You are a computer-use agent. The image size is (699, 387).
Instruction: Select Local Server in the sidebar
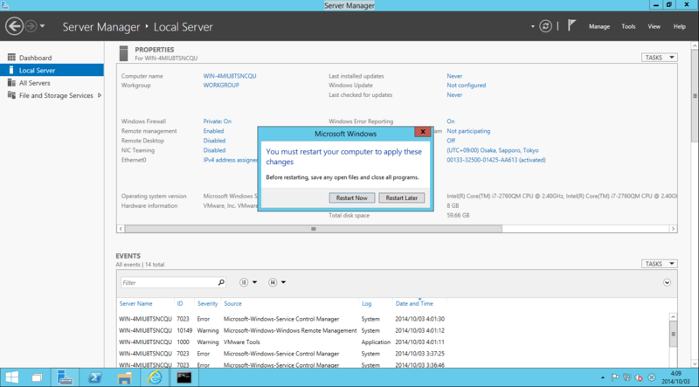(52, 70)
